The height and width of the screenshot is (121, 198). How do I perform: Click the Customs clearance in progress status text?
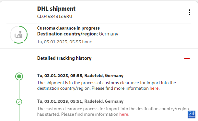[68, 28]
